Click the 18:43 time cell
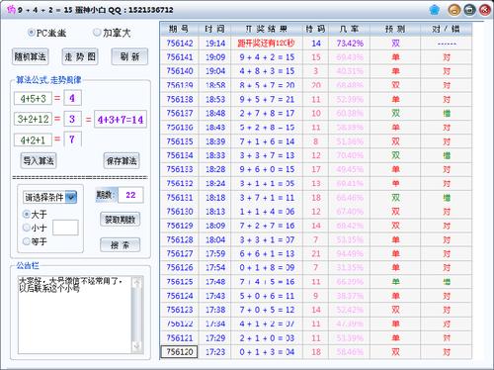Viewport: 494px width, 370px height. click(215, 128)
